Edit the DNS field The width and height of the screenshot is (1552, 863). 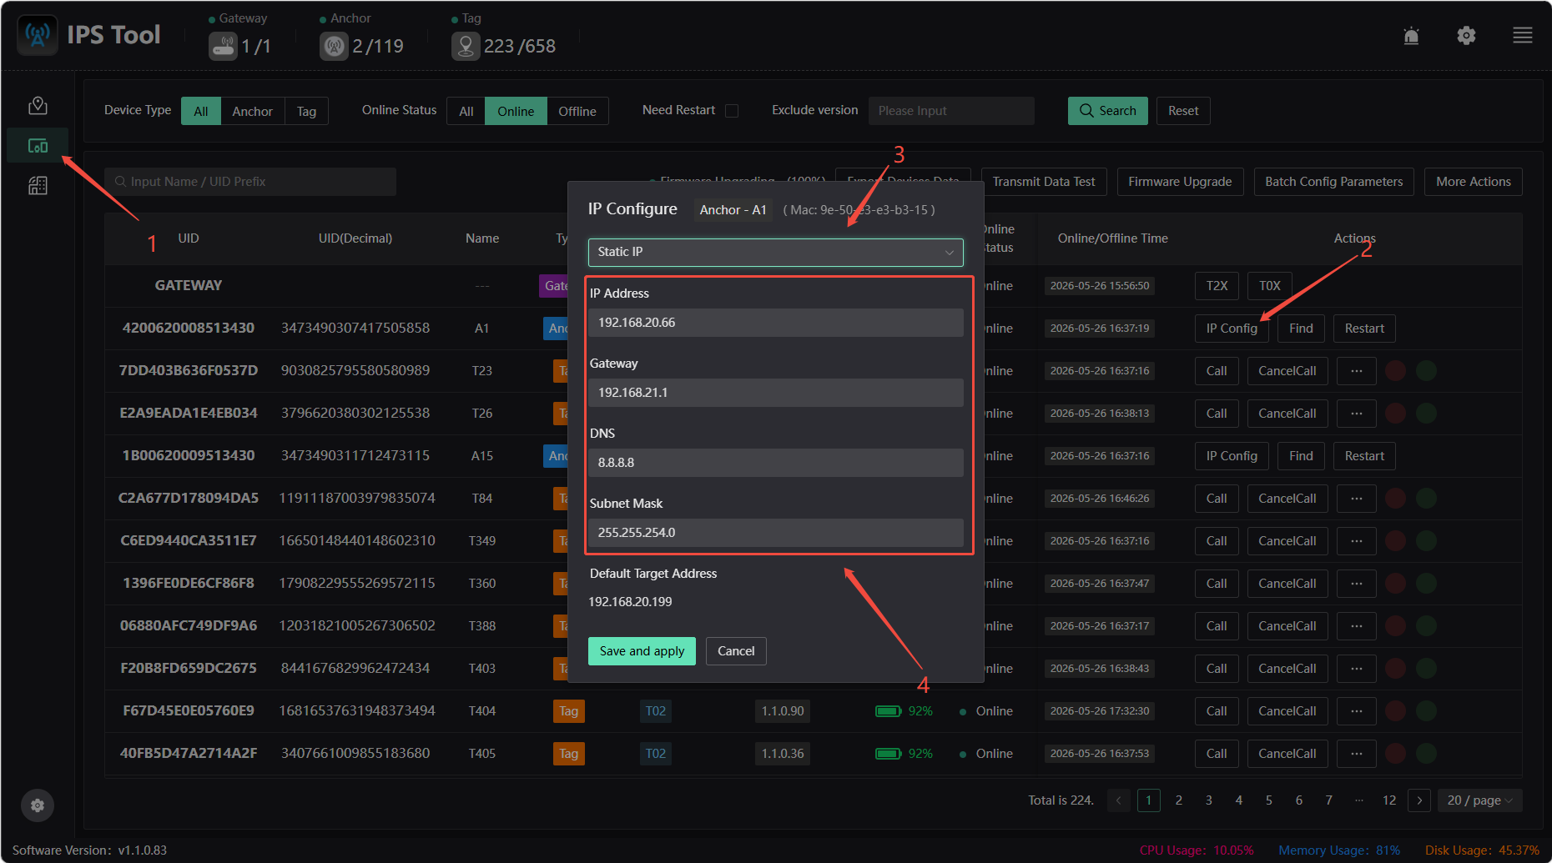775,463
